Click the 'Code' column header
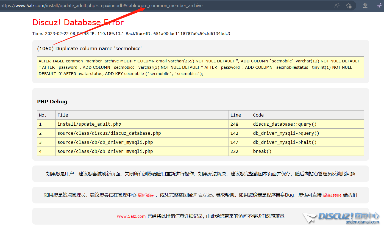The width and height of the screenshot is (384, 229). pyautogui.click(x=308, y=115)
